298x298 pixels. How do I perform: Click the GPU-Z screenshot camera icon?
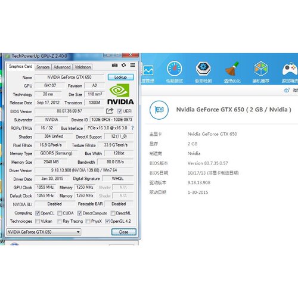[x=114, y=65]
